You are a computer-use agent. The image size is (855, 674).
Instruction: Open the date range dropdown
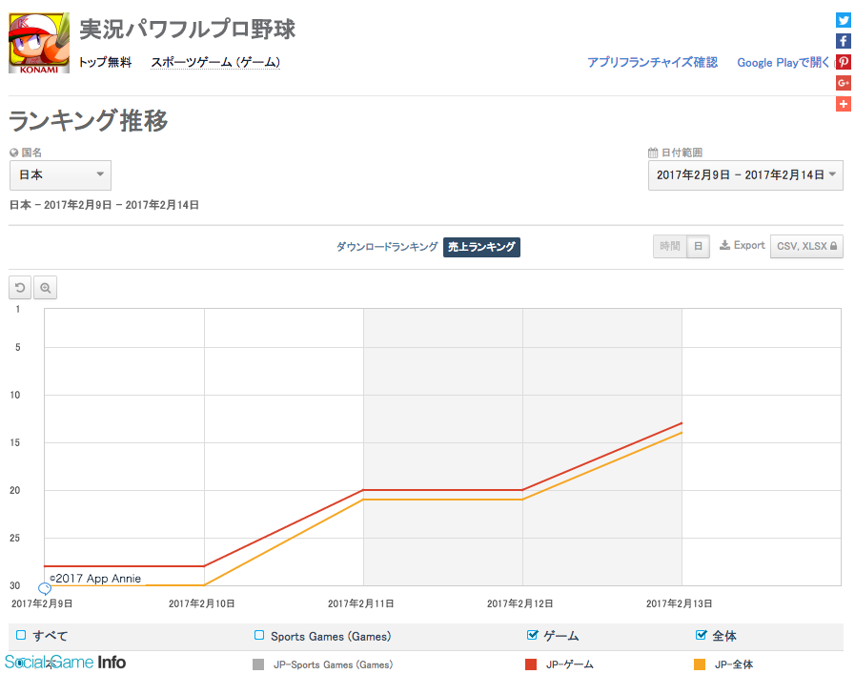click(745, 175)
